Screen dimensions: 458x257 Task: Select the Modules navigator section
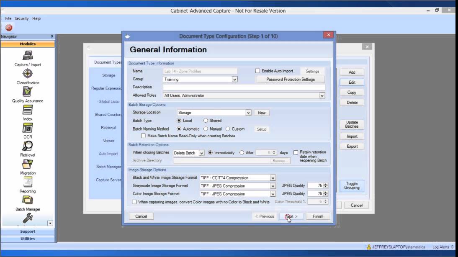point(28,44)
